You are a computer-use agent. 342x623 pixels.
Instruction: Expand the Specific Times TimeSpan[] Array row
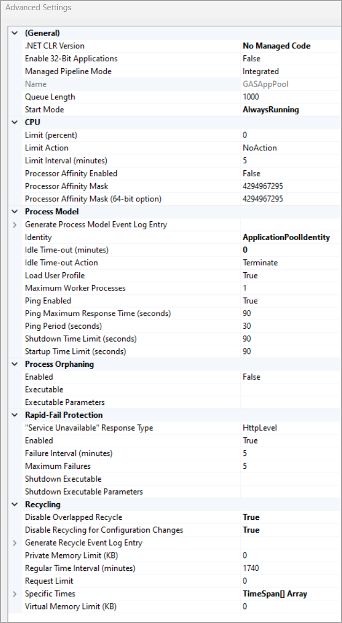pos(14,593)
